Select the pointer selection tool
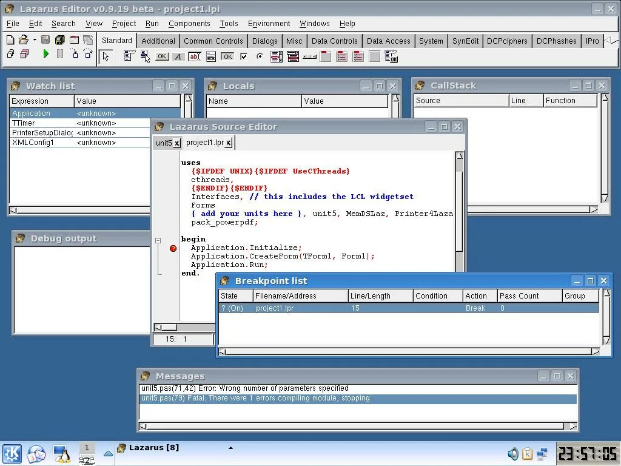The width and height of the screenshot is (621, 466). point(106,56)
